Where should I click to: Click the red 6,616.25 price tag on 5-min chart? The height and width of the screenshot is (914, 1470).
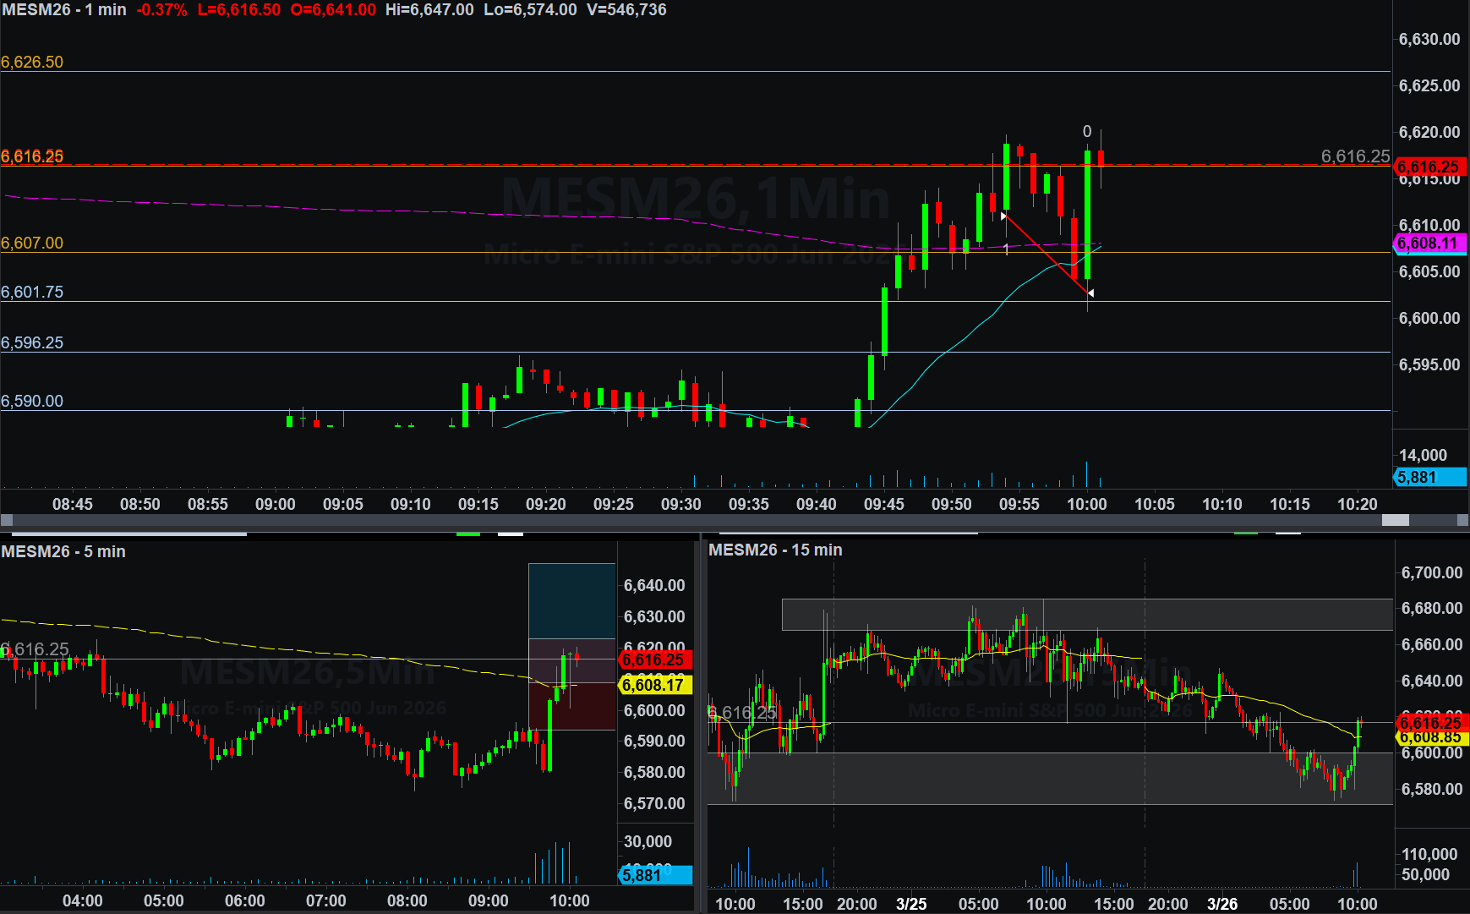click(x=655, y=660)
